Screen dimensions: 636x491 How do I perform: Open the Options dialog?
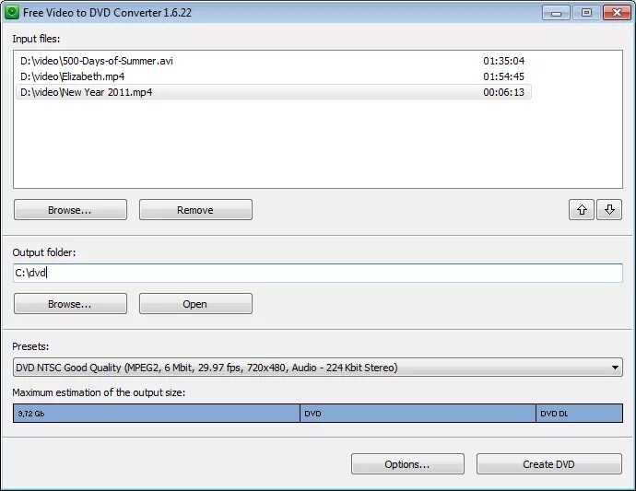point(407,464)
